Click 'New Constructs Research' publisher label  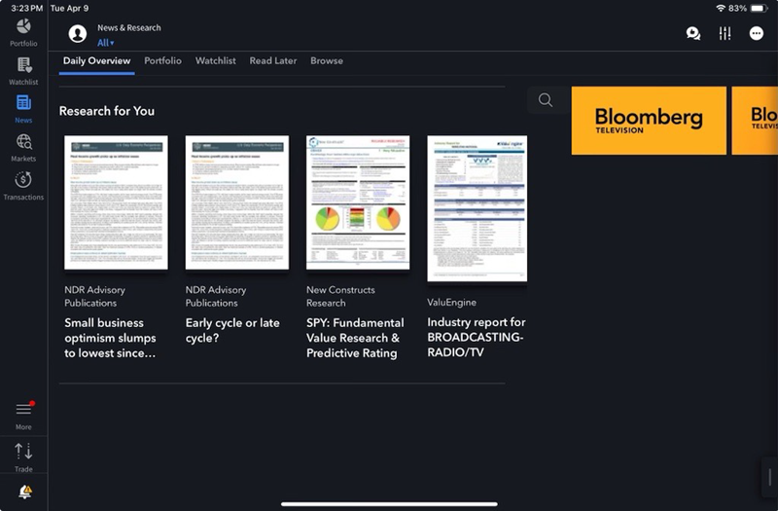[x=340, y=297]
